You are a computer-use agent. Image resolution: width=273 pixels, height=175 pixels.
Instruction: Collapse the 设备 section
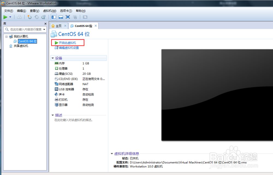click(x=53, y=58)
